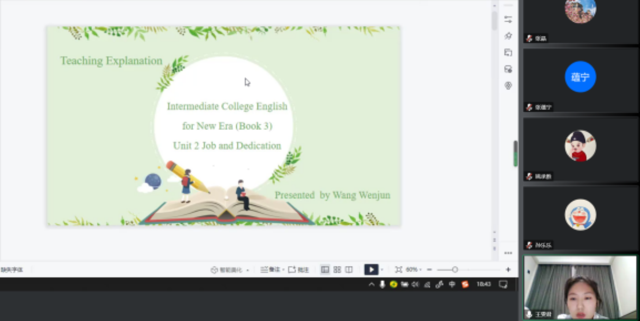
Task: Switch to slide sorter grid view
Action: pyautogui.click(x=337, y=270)
